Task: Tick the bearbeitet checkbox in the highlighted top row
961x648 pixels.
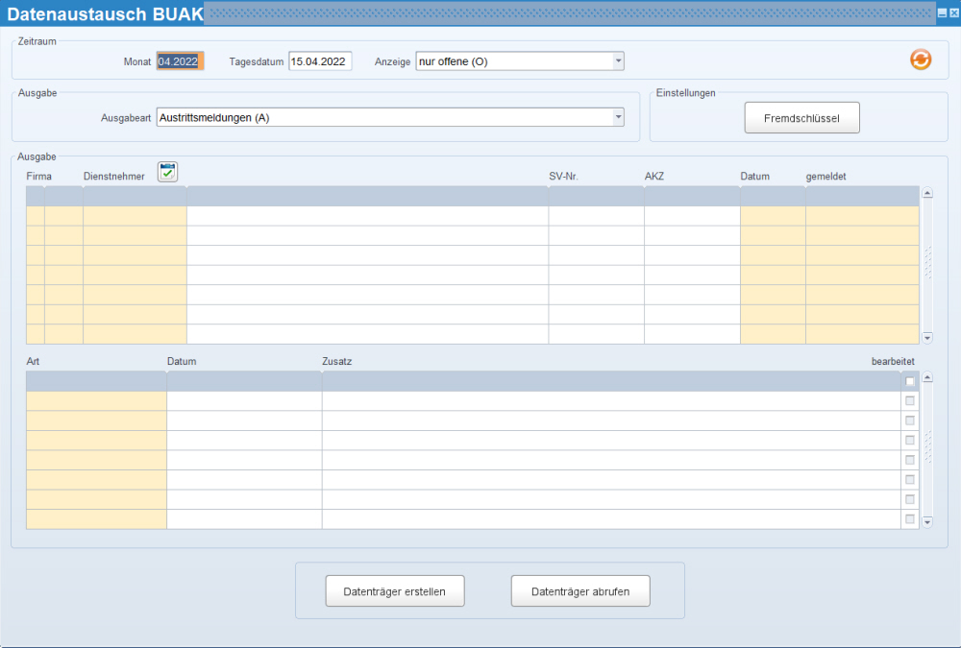Action: [909, 381]
